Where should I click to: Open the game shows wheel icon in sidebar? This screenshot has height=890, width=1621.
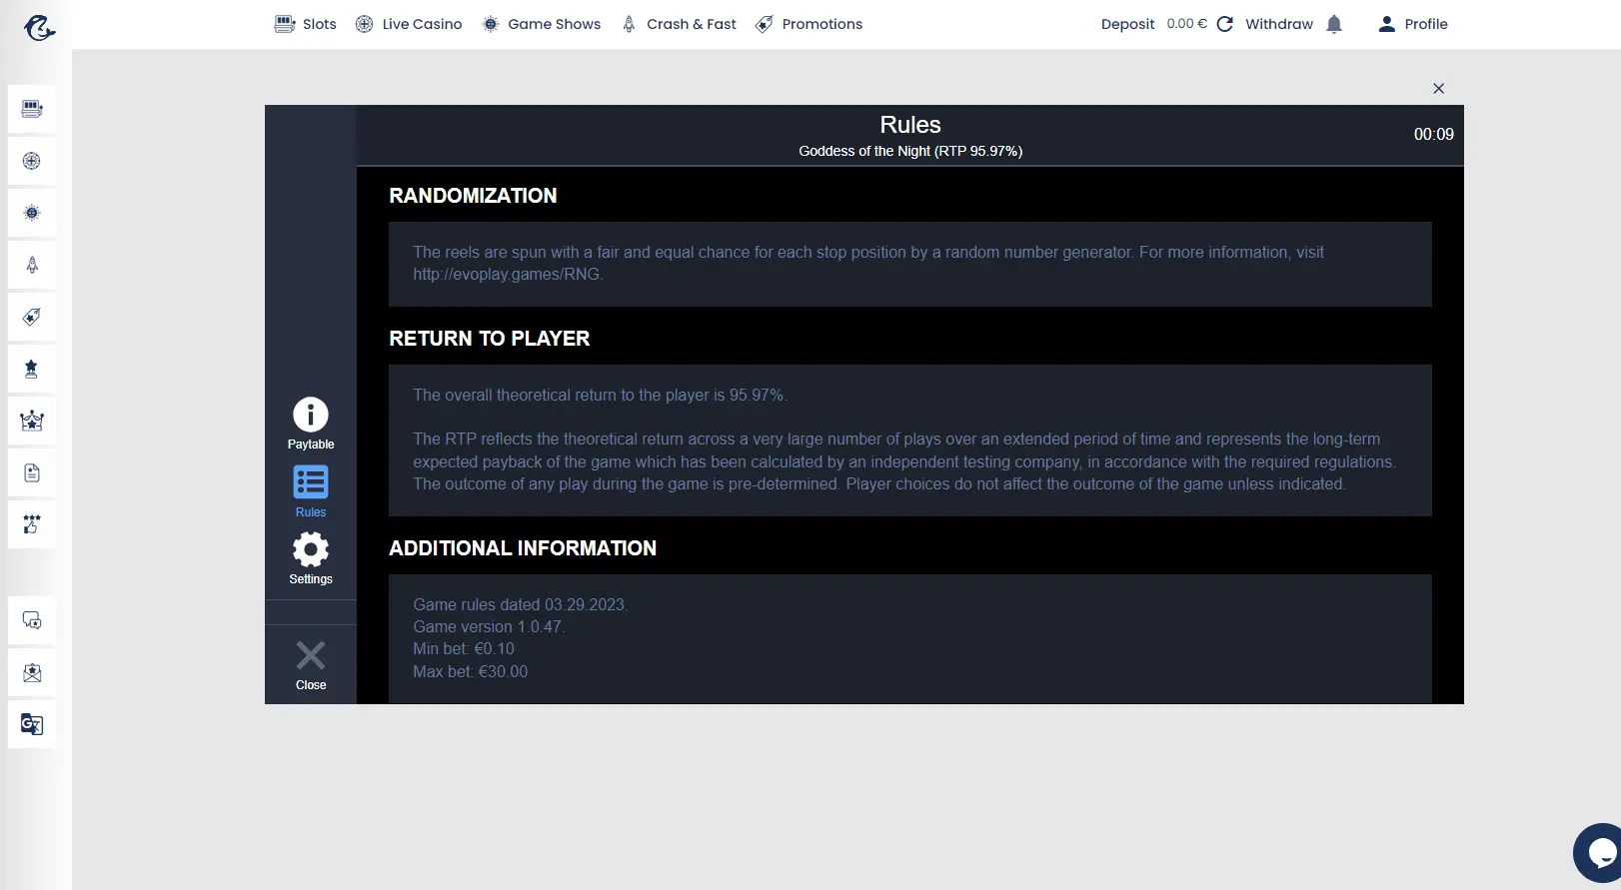coord(32,213)
